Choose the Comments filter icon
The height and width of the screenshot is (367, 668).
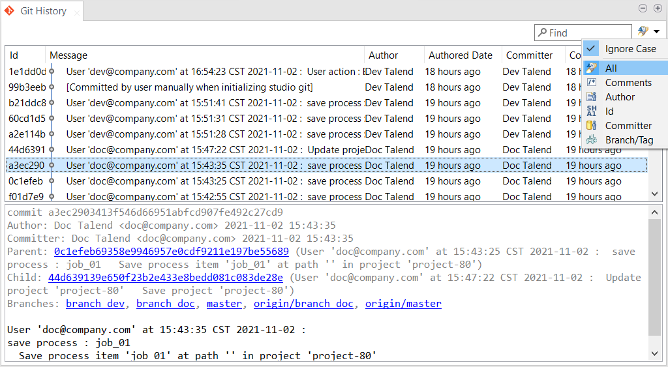coord(592,82)
